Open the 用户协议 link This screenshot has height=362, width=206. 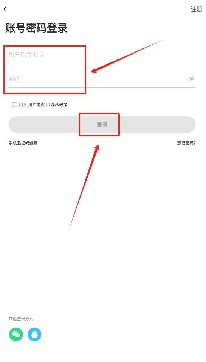point(36,105)
